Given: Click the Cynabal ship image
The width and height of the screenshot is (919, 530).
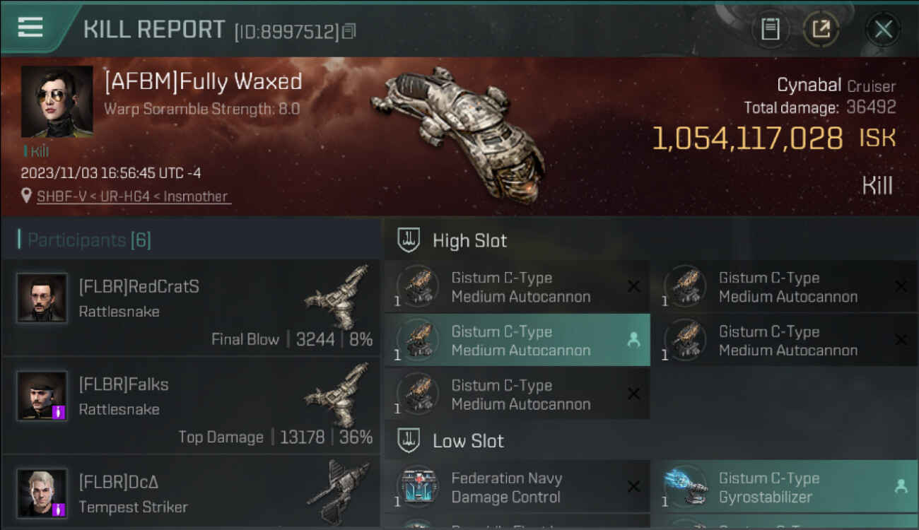Looking at the screenshot, I should 458,133.
